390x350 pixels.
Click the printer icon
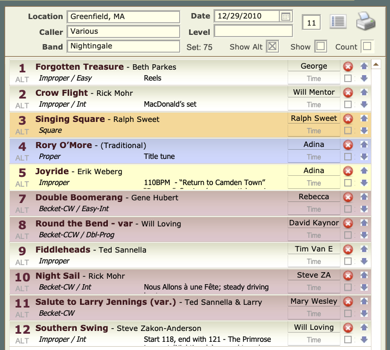(366, 21)
